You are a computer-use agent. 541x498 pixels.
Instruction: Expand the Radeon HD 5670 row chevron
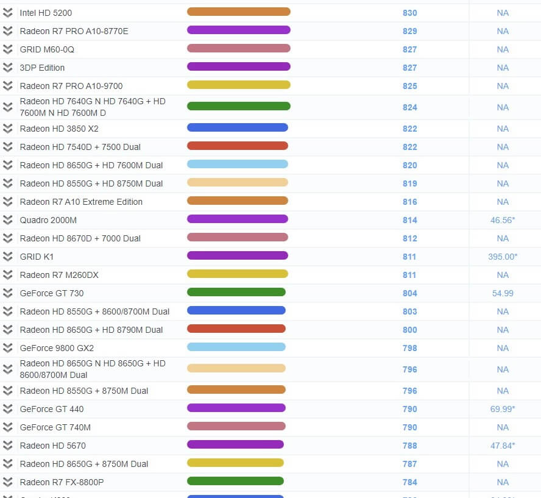(x=7, y=446)
